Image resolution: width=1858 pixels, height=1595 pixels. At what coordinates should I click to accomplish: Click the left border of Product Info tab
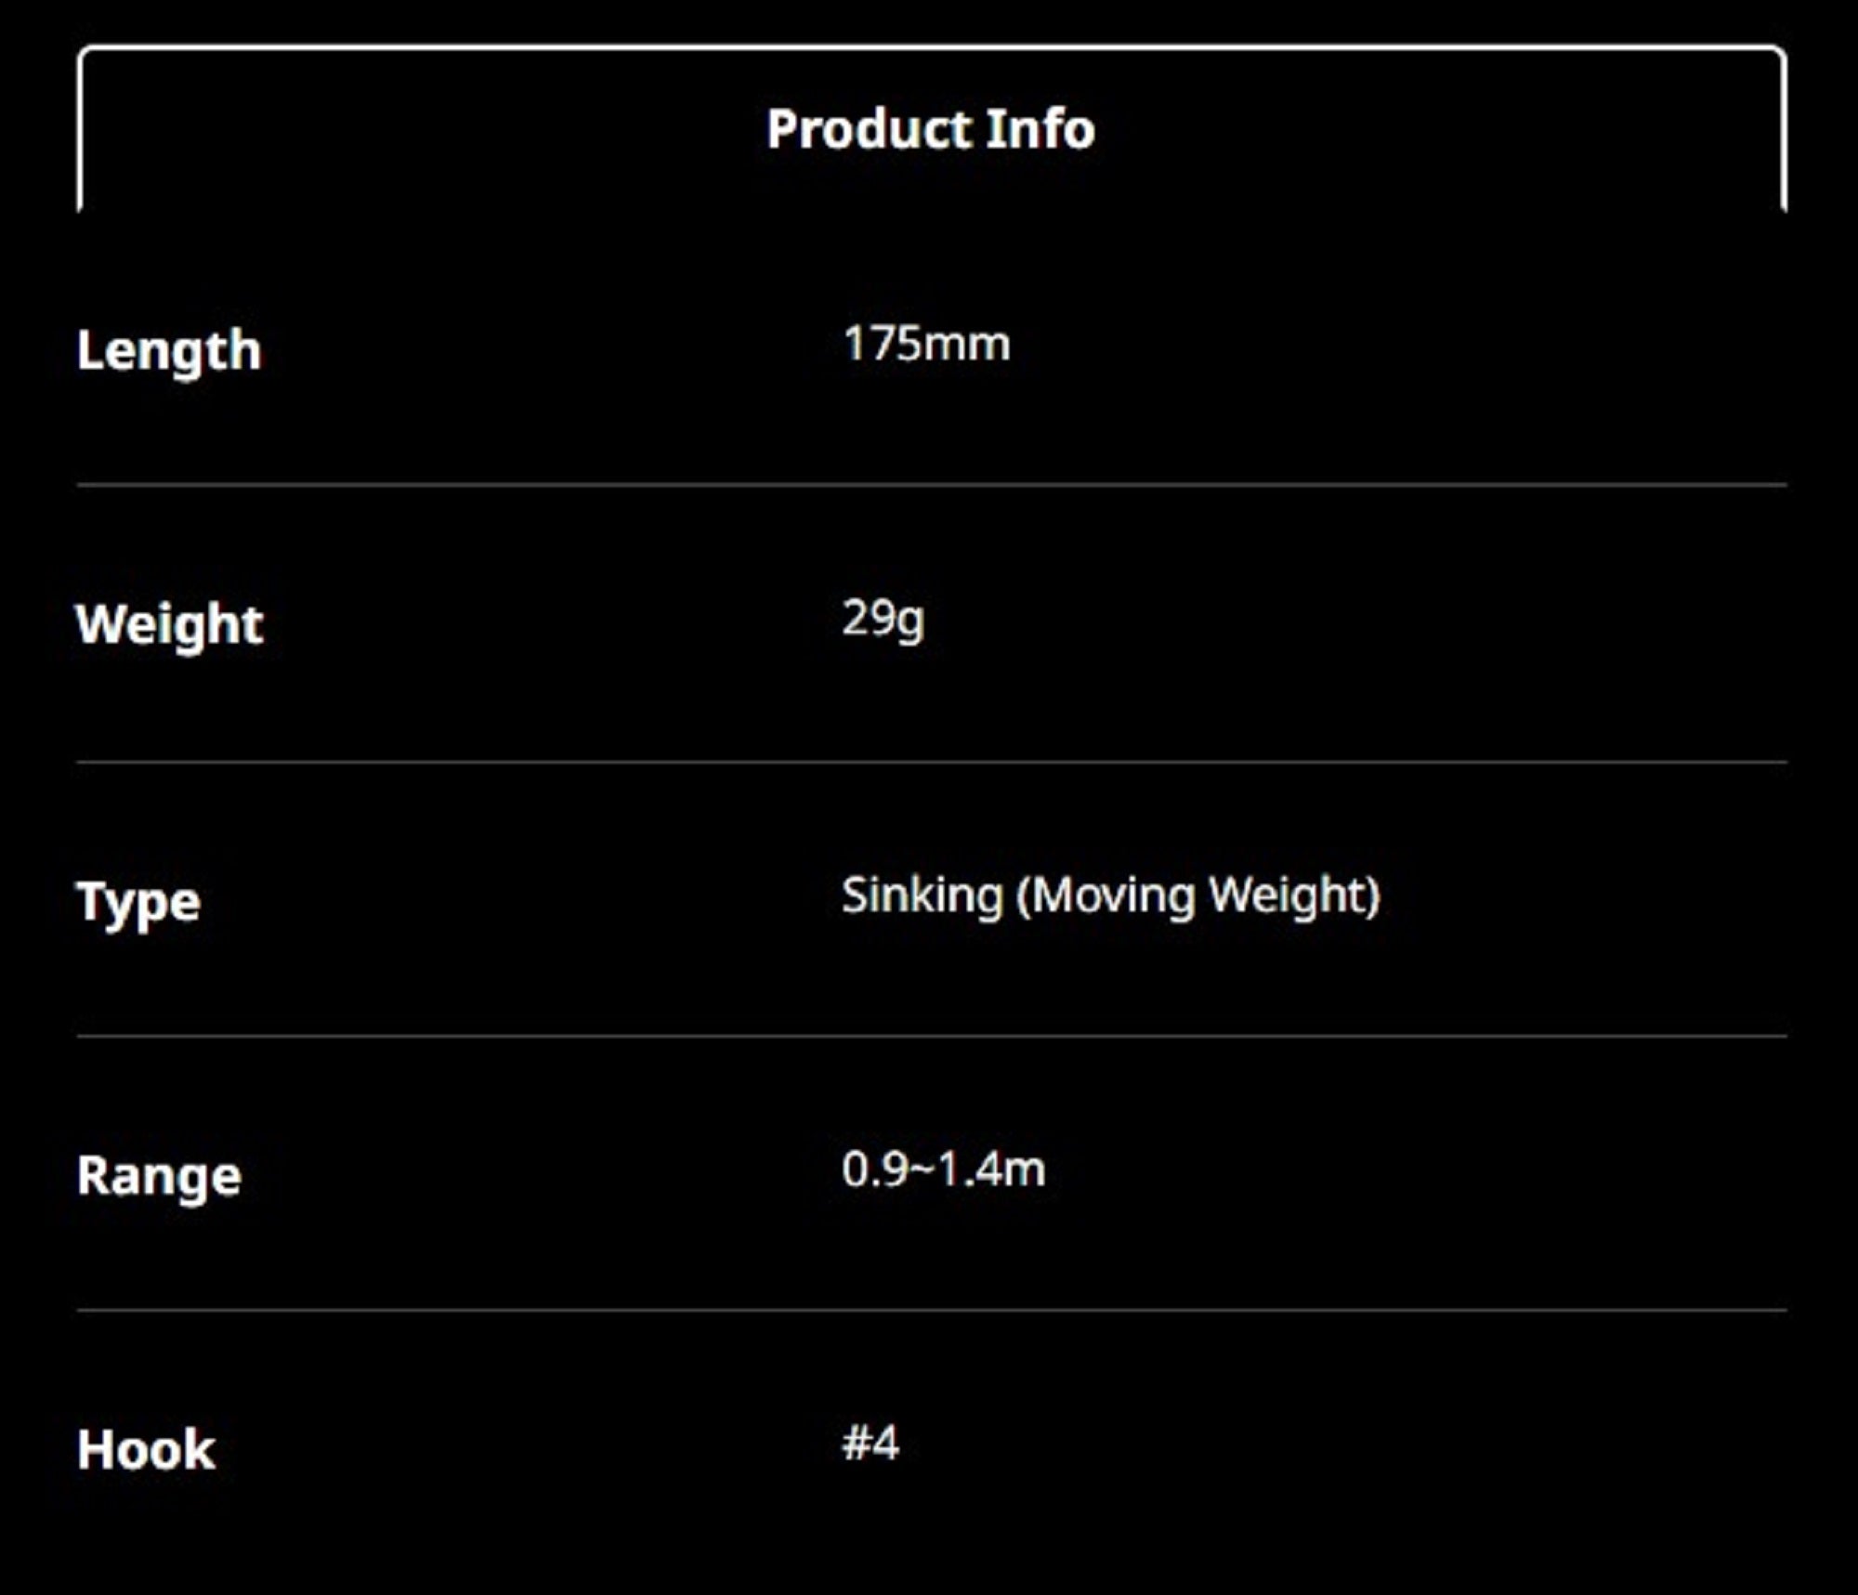(x=81, y=130)
